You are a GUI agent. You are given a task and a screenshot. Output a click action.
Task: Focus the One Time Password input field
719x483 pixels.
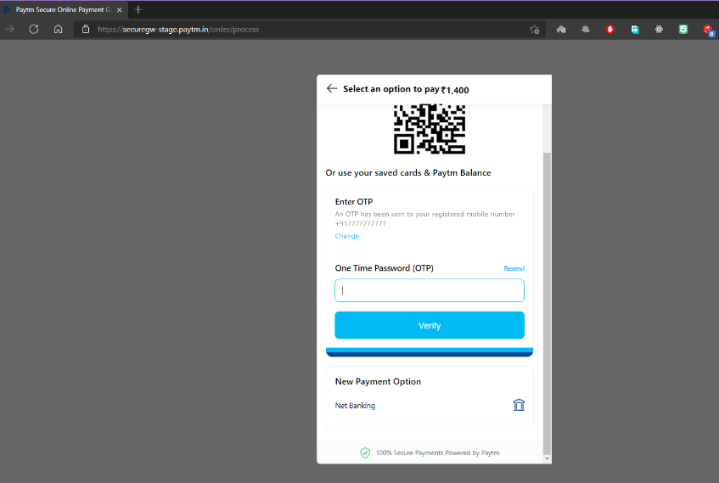click(x=430, y=290)
